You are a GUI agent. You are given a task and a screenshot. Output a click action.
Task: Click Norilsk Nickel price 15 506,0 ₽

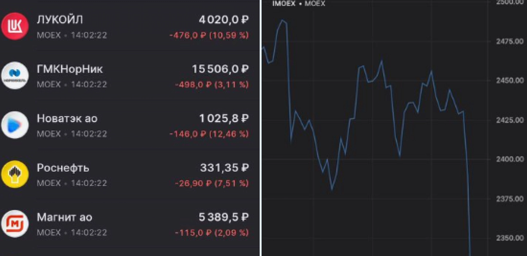click(x=220, y=69)
